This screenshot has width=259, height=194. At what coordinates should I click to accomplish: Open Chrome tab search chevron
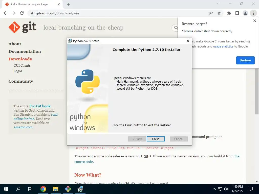coord(218,4)
